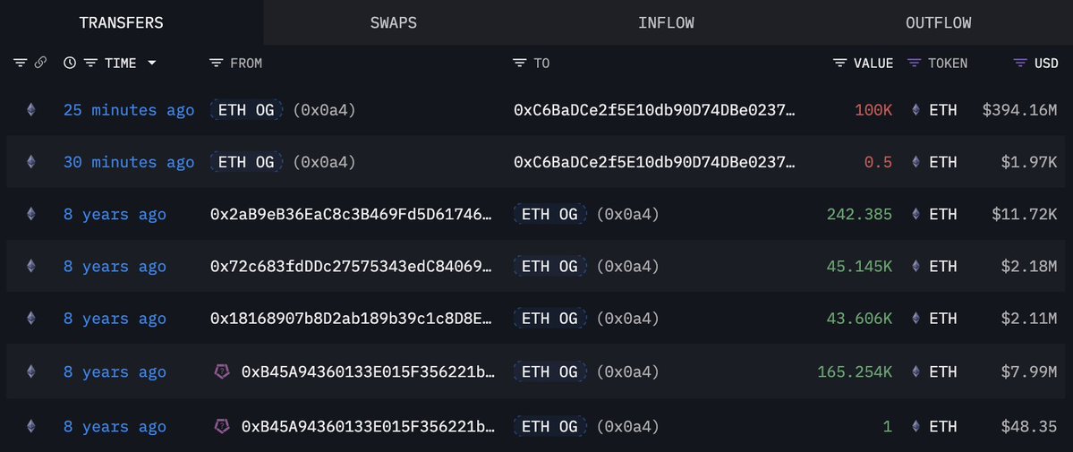Open the TO column filter icon

click(x=520, y=63)
